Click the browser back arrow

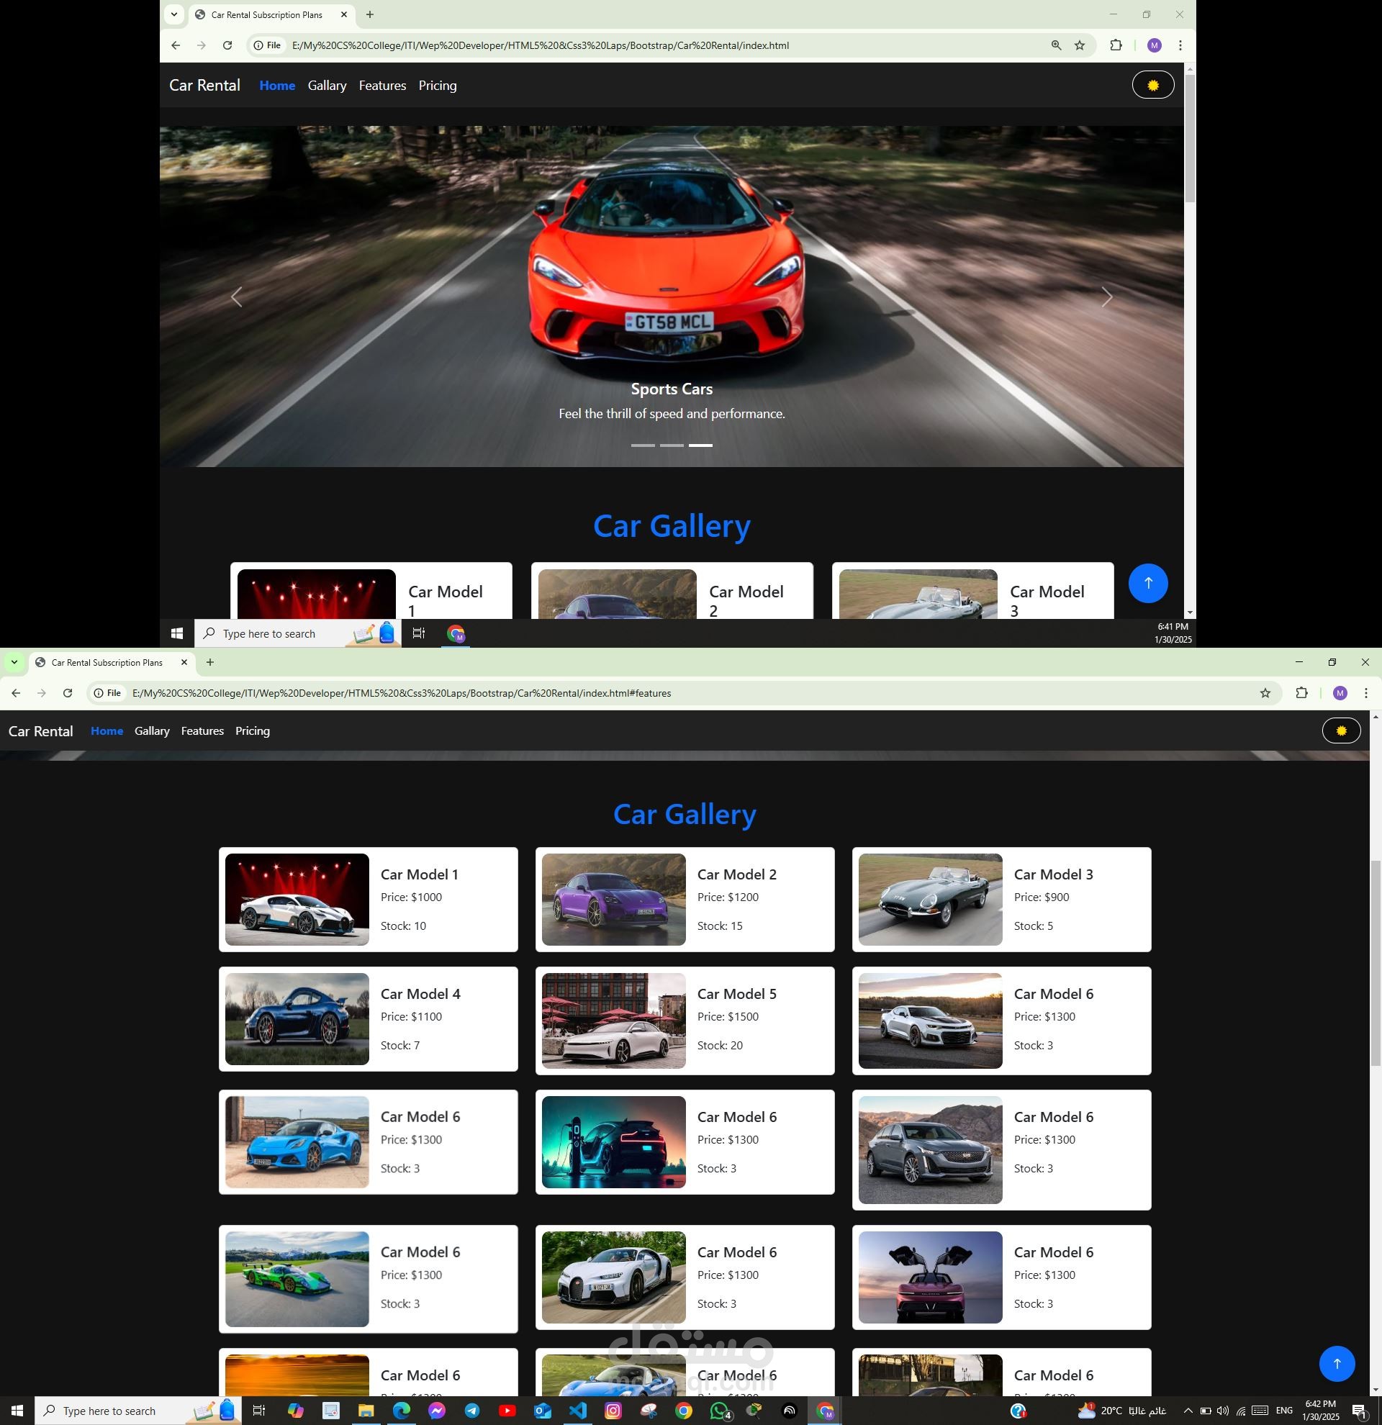click(x=16, y=693)
